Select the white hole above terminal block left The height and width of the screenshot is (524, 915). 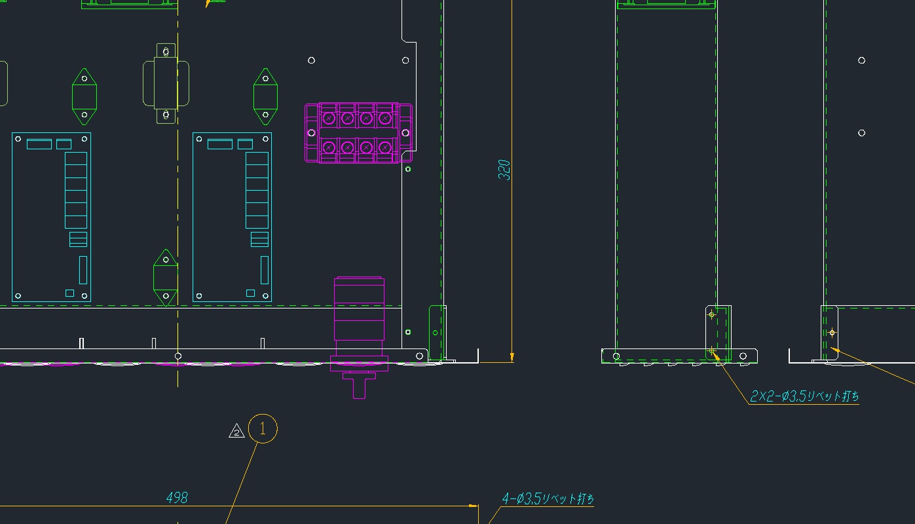(x=311, y=60)
